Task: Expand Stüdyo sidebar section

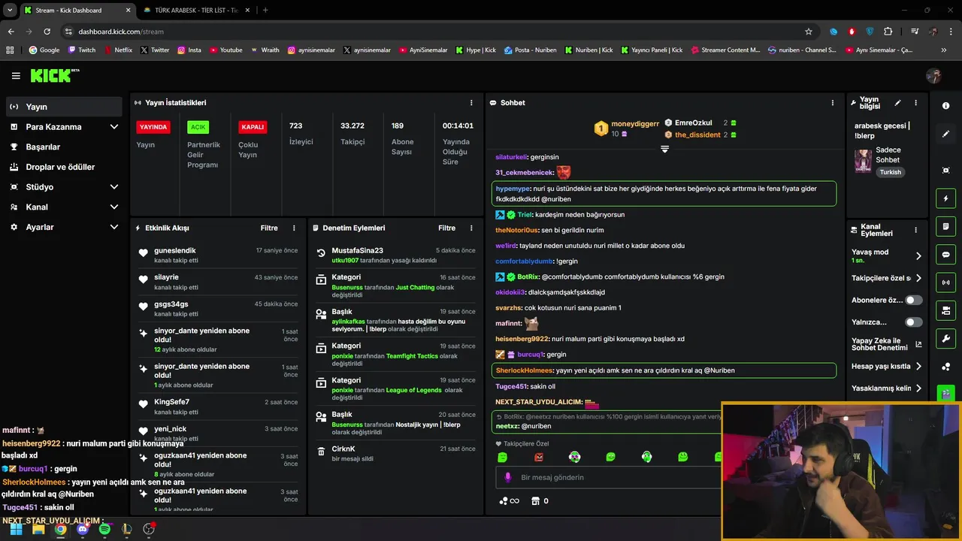Action: point(64,187)
